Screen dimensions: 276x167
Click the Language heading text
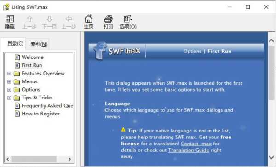117,104
